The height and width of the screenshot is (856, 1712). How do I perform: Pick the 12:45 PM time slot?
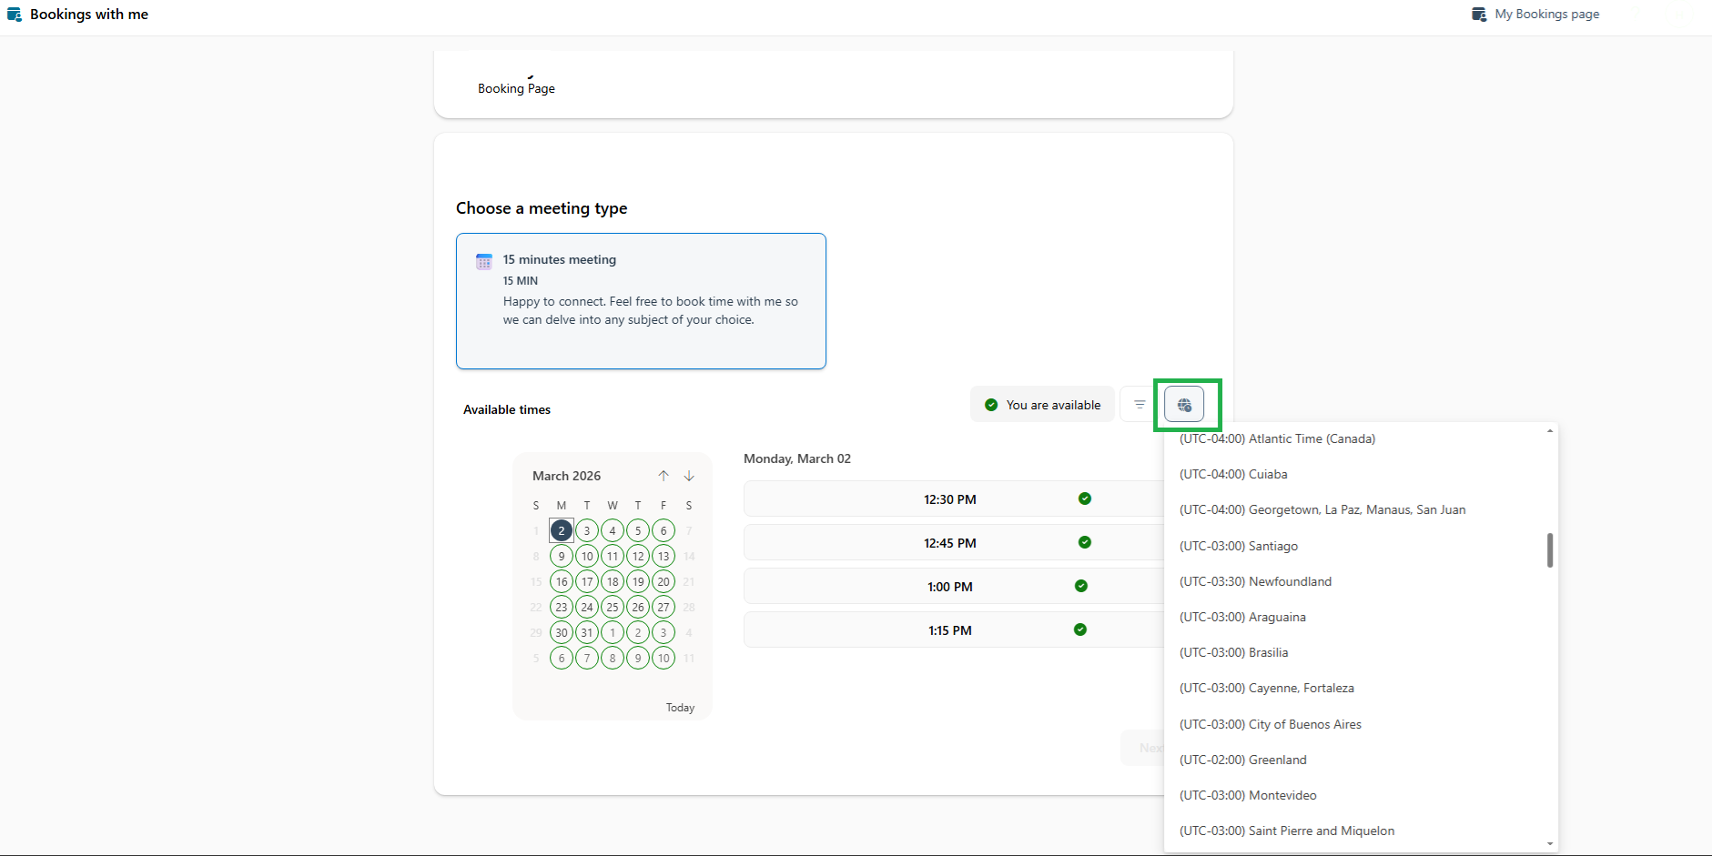point(954,542)
